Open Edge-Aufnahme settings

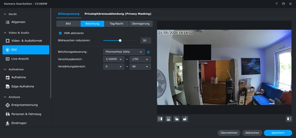click(26, 86)
